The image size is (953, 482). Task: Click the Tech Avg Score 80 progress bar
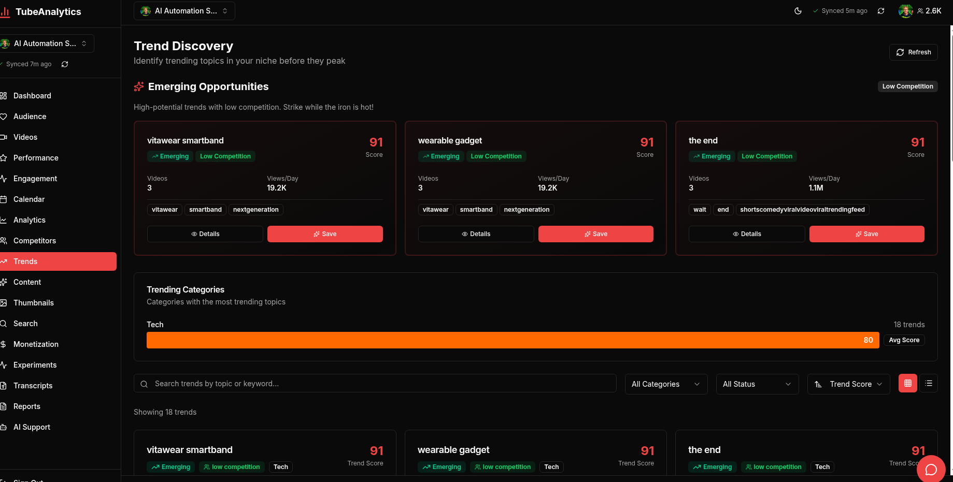pyautogui.click(x=513, y=340)
